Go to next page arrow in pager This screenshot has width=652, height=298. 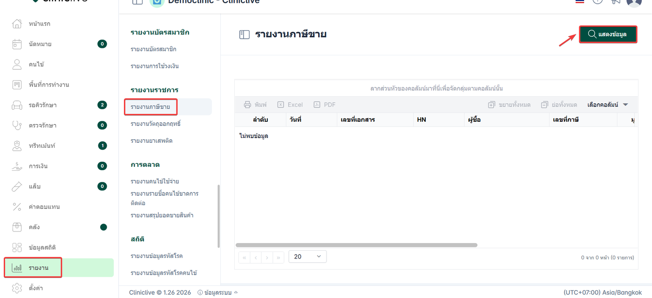click(267, 257)
